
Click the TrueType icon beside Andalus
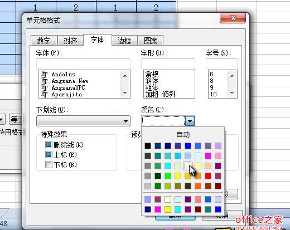click(44, 74)
